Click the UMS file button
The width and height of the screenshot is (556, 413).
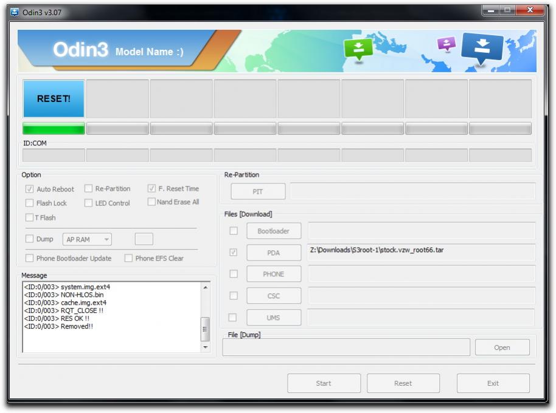coord(274,318)
